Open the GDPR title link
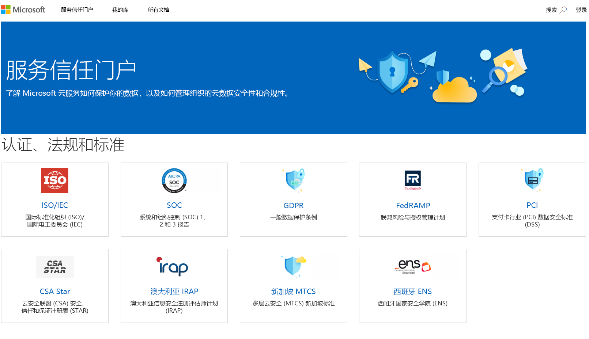Image resolution: width=589 pixels, height=339 pixels. [x=294, y=206]
